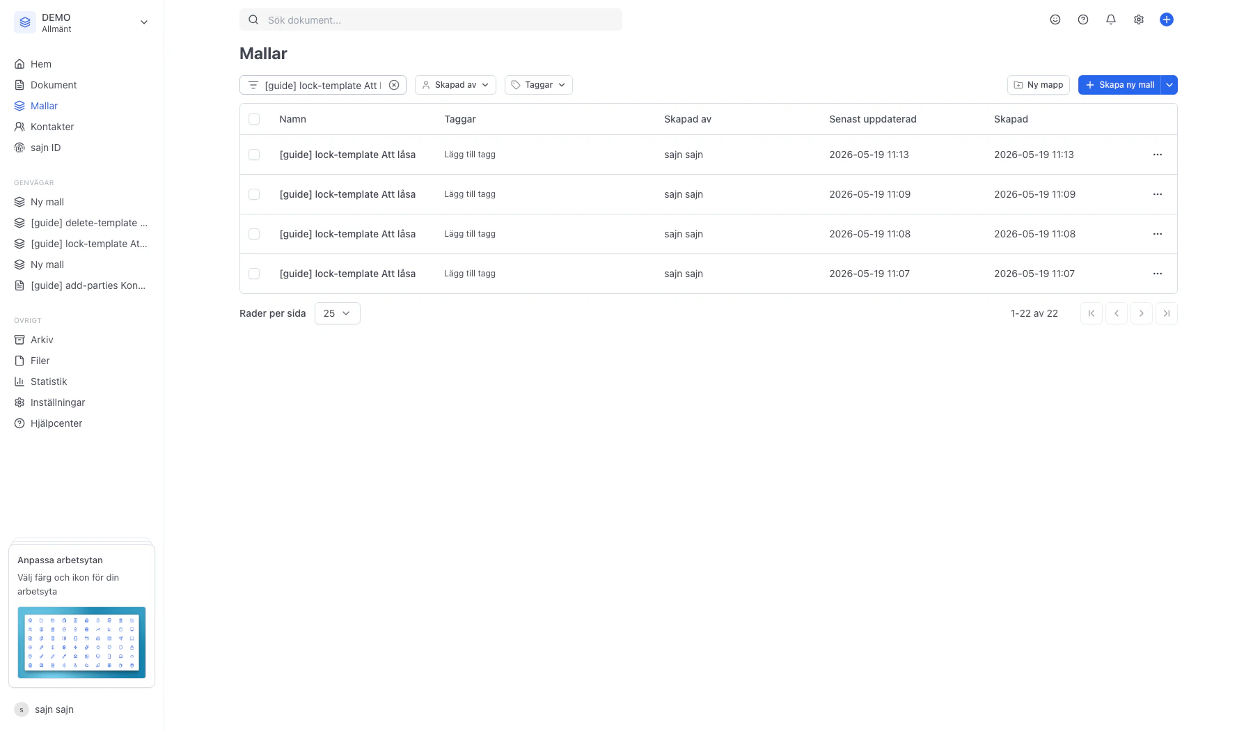1253x731 pixels.
Task: Select all templates with header checkbox
Action: tap(254, 119)
